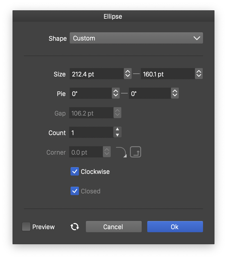Click the reset refresh icon beside Preview
The width and height of the screenshot is (227, 259).
point(75,227)
